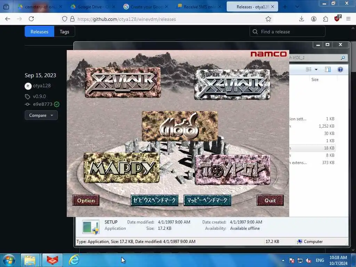Select the file row sized 8 KB
The height and width of the screenshot is (267, 356).
point(312,155)
